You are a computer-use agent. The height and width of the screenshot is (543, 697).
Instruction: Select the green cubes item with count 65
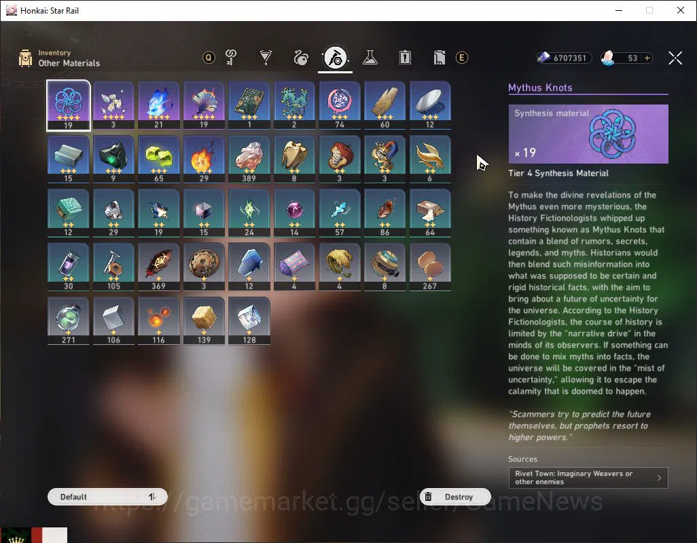coord(159,159)
